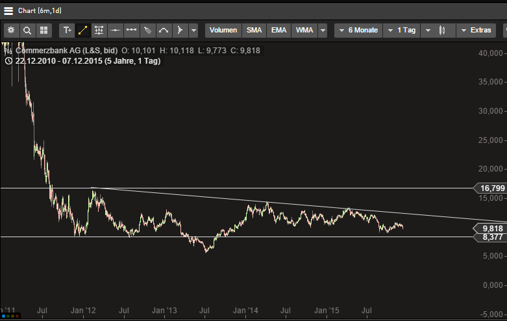Open the 1 Tag interval dropdown
This screenshot has height=321, width=507.
pyautogui.click(x=402, y=31)
